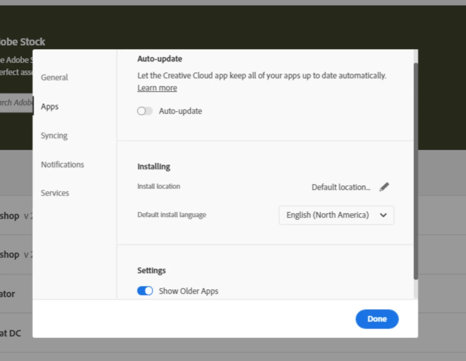Image resolution: width=466 pixels, height=361 pixels.
Task: Open the General preferences tab
Action: [x=54, y=77]
